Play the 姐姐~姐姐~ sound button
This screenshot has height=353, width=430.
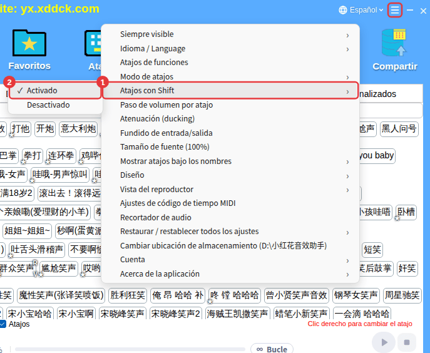[27, 231]
